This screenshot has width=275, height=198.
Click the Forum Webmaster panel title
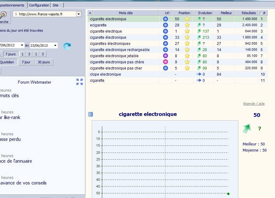pyautogui.click(x=34, y=82)
